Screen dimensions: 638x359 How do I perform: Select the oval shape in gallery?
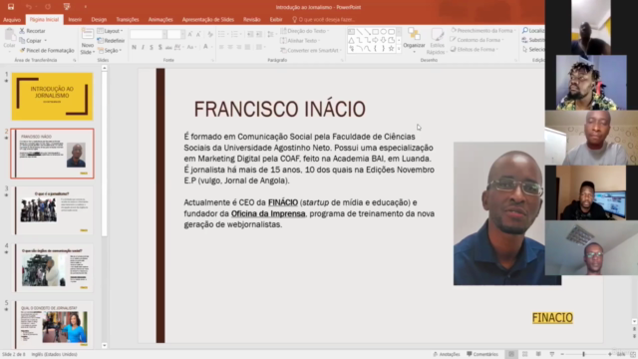(x=383, y=31)
